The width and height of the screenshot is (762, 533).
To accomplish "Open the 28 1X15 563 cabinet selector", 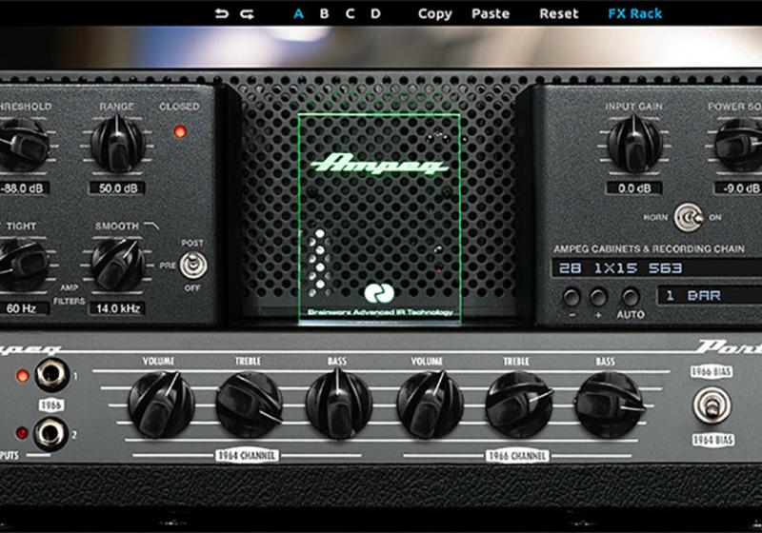I will point(656,268).
